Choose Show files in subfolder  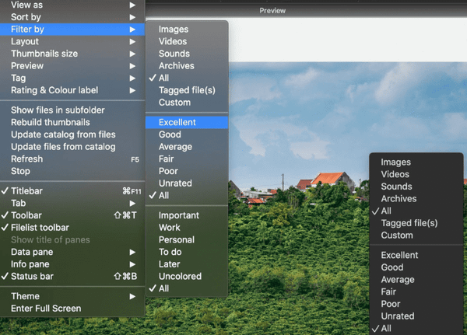coord(72,110)
